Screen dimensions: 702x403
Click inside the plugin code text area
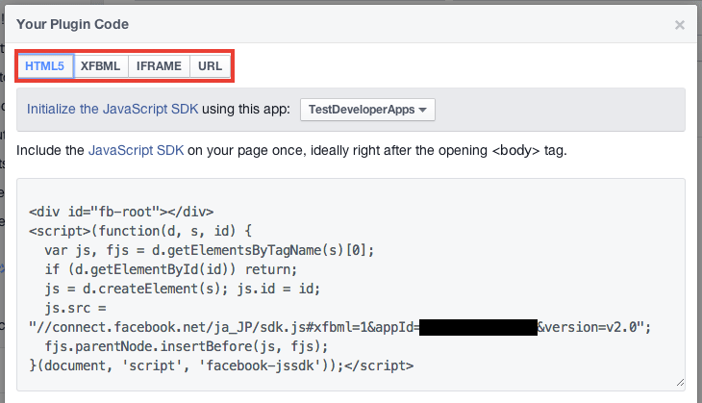(x=351, y=285)
